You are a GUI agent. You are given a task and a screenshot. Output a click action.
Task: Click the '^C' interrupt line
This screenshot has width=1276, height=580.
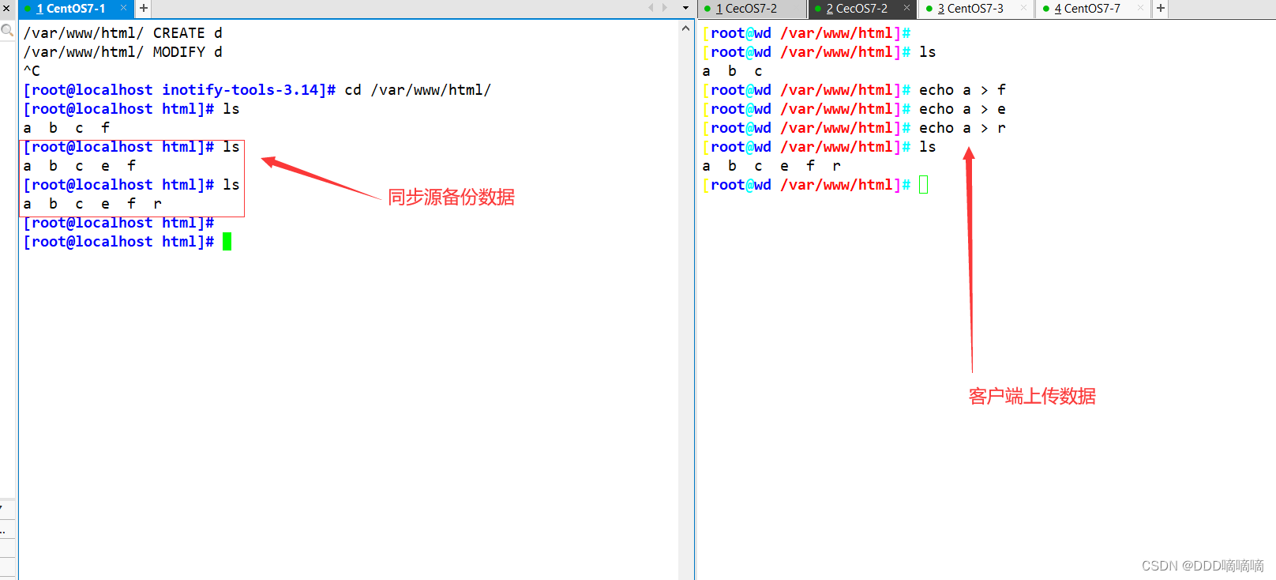(32, 71)
